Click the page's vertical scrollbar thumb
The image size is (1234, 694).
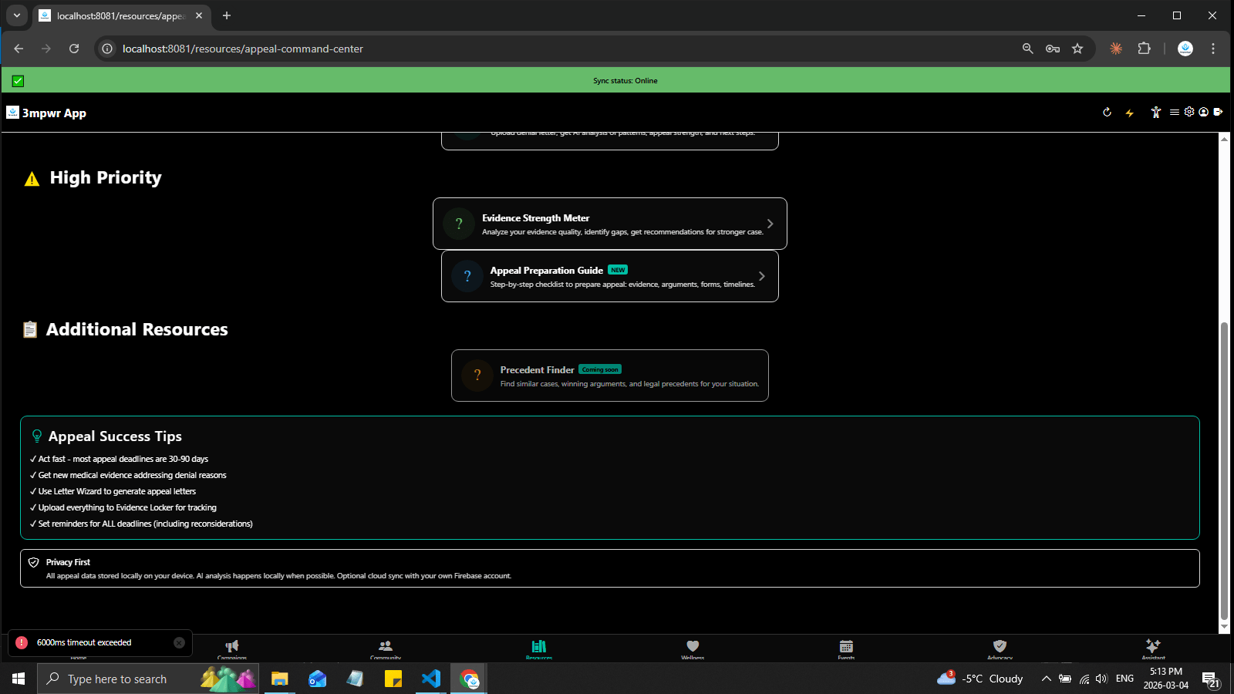tap(1224, 470)
